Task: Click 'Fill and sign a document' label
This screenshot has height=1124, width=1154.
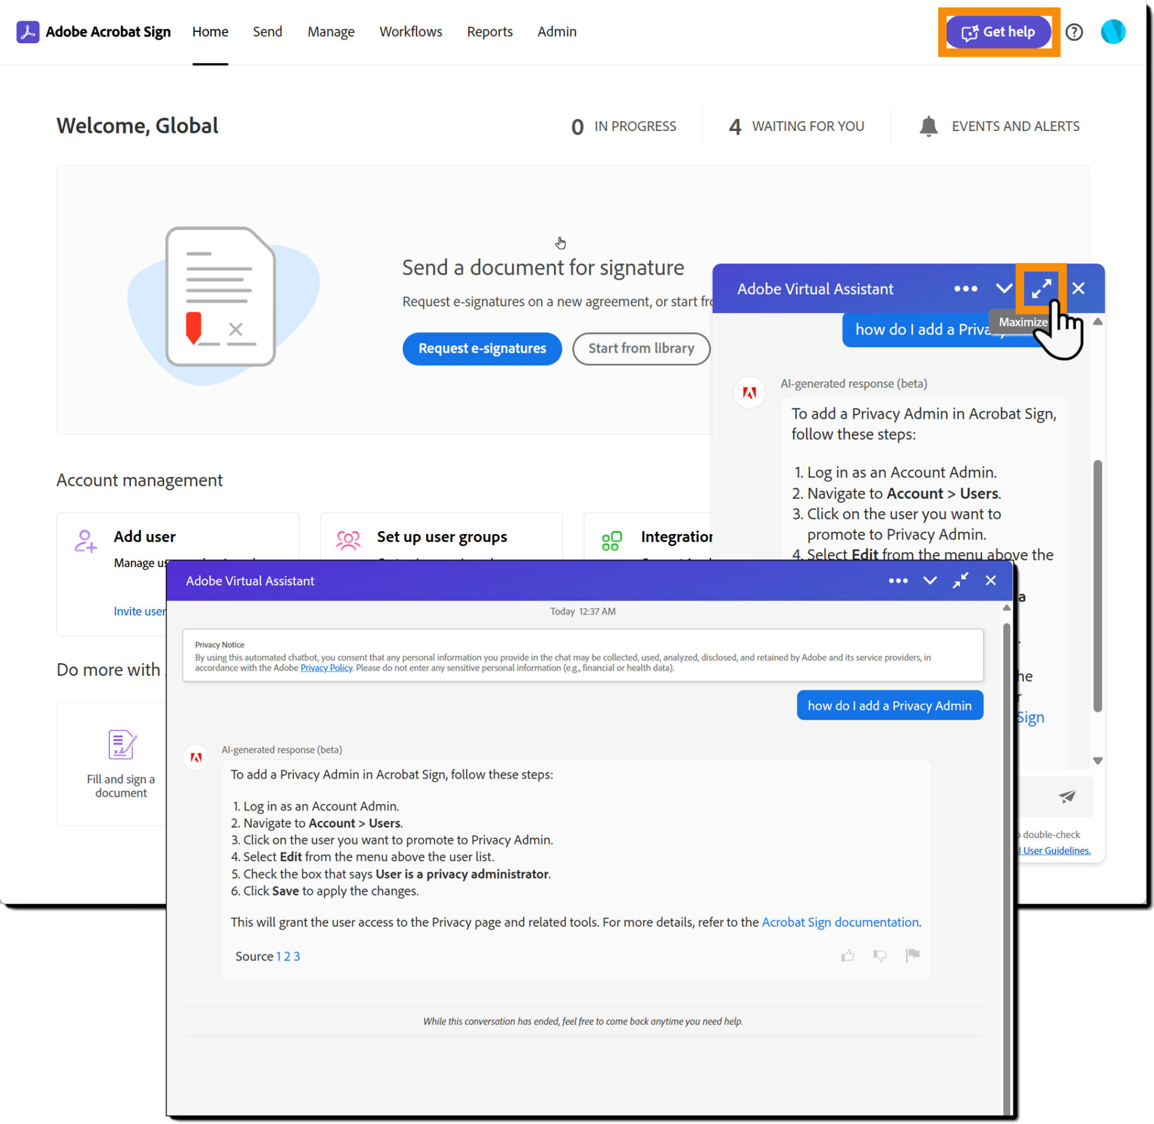Action: click(121, 786)
